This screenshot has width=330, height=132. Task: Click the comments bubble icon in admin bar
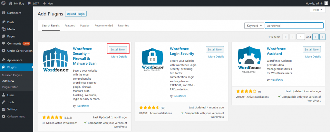[x=29, y=3]
